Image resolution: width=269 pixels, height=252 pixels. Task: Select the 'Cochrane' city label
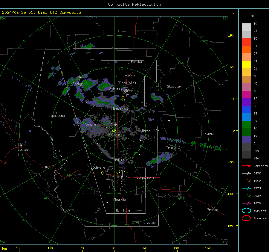tap(98, 168)
